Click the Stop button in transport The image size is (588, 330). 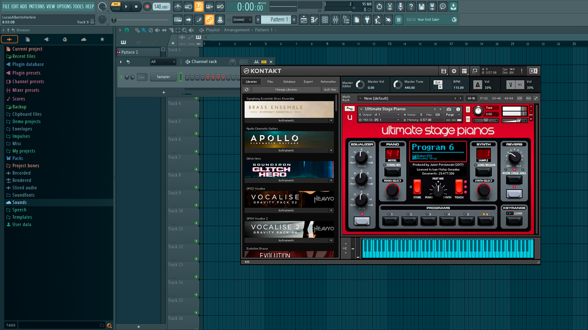(x=136, y=6)
